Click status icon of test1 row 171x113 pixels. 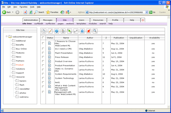(50, 82)
